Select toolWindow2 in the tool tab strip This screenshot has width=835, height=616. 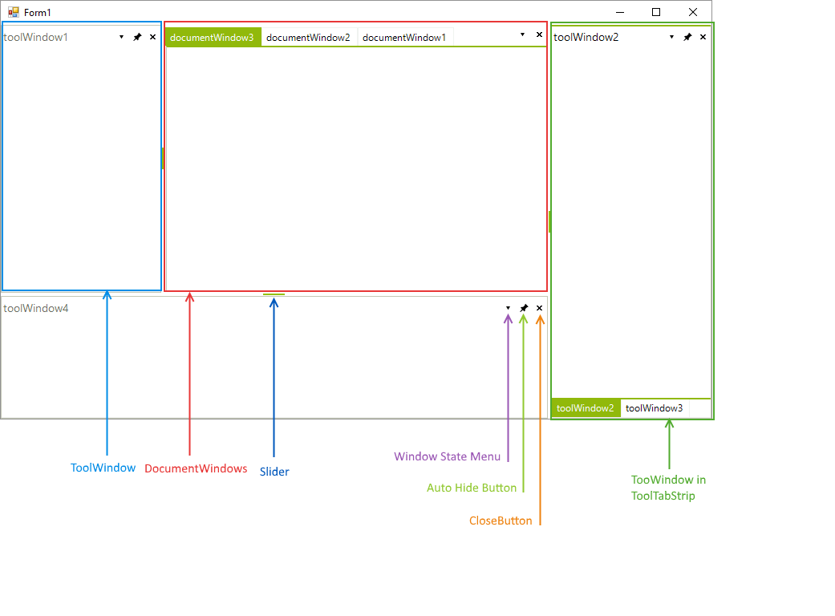(586, 408)
